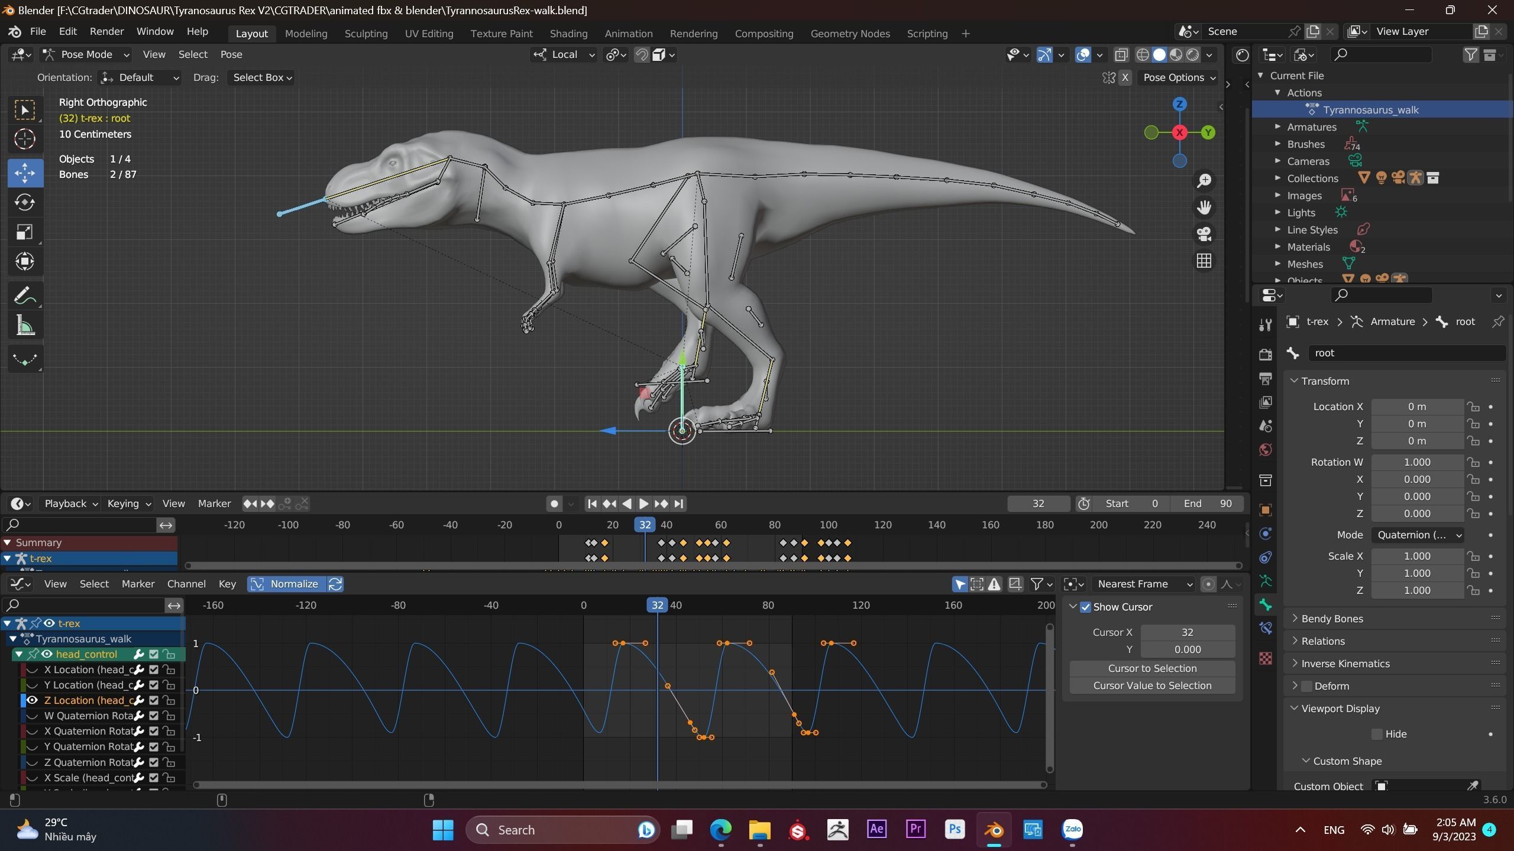Jump to the end frame
Image resolution: width=1514 pixels, height=851 pixels.
[679, 504]
